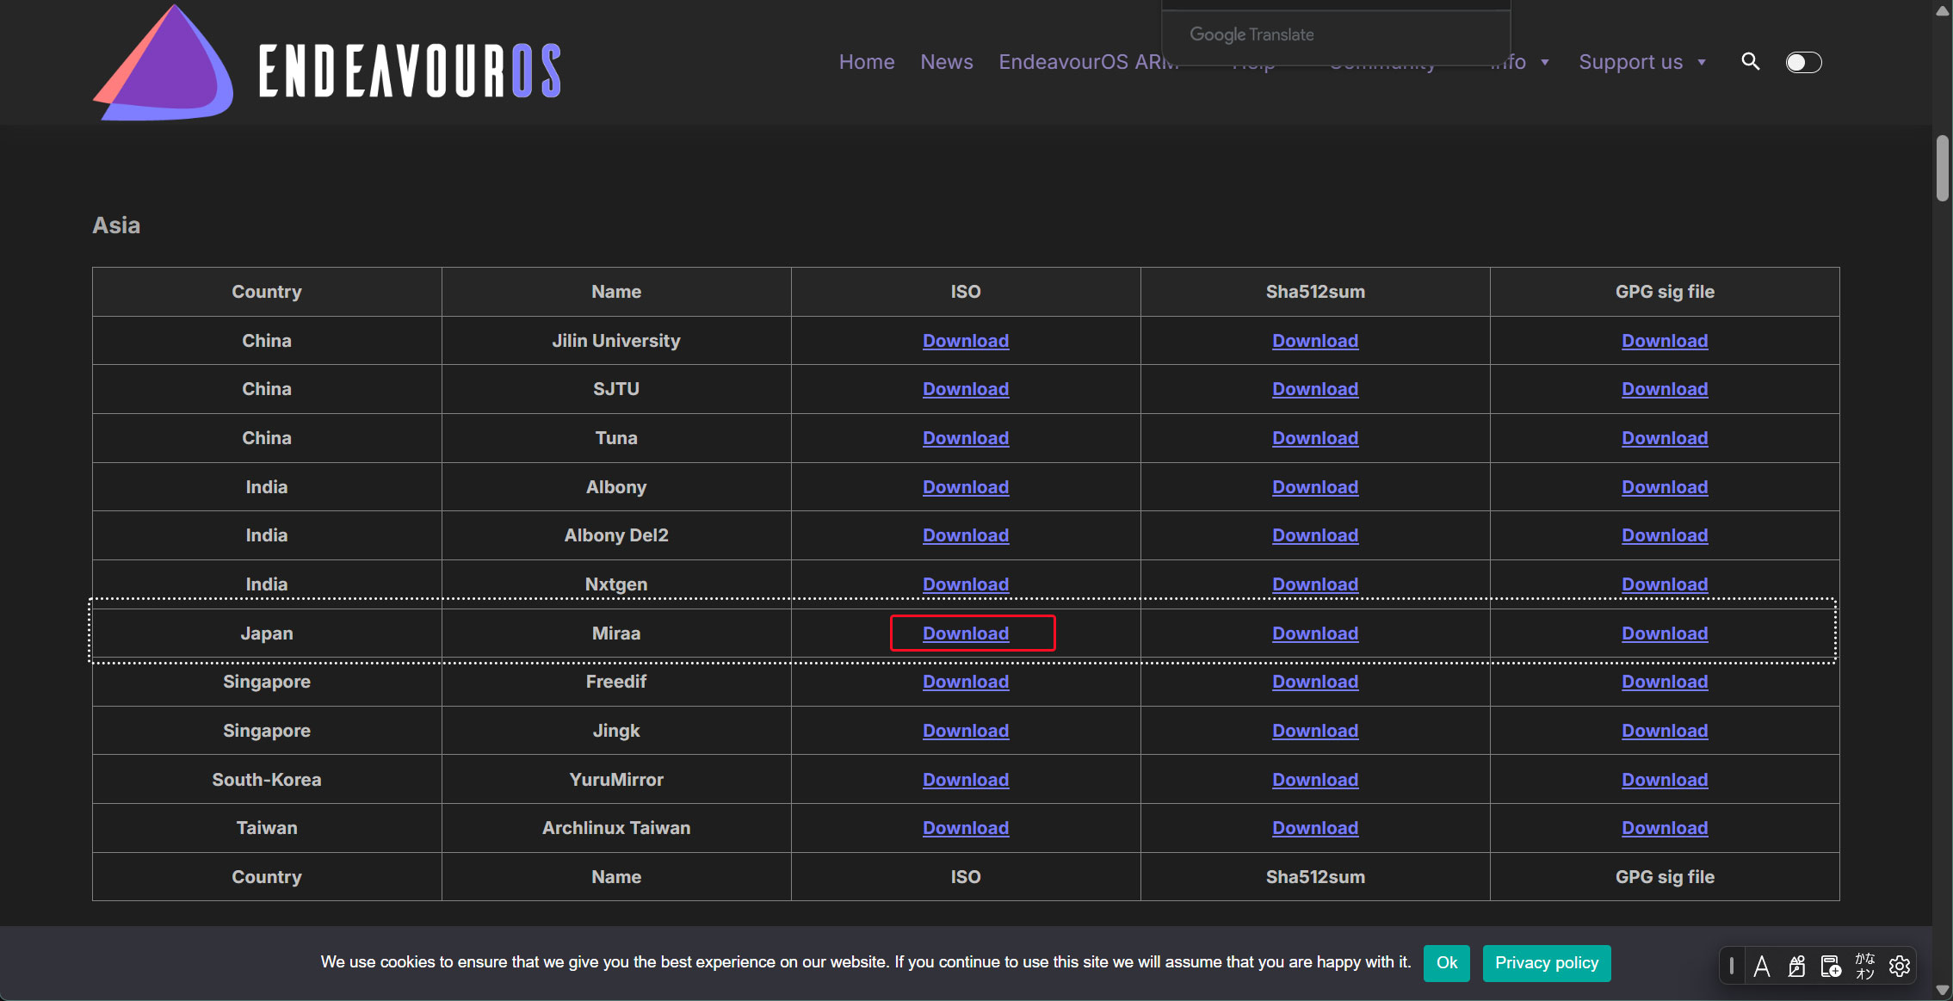Download GPG sig from Freedif mirror
1953x1001 pixels.
[x=1665, y=682]
